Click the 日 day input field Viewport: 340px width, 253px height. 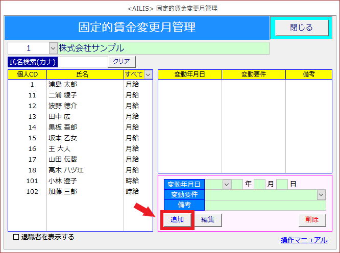(x=282, y=184)
